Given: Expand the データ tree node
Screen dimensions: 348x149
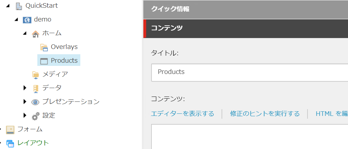Looking at the screenshot, I should [x=25, y=88].
